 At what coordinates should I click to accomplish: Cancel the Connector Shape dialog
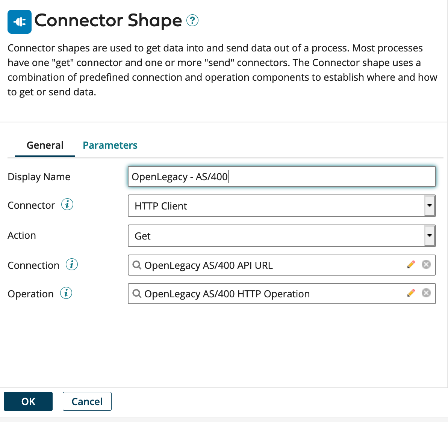pos(87,401)
